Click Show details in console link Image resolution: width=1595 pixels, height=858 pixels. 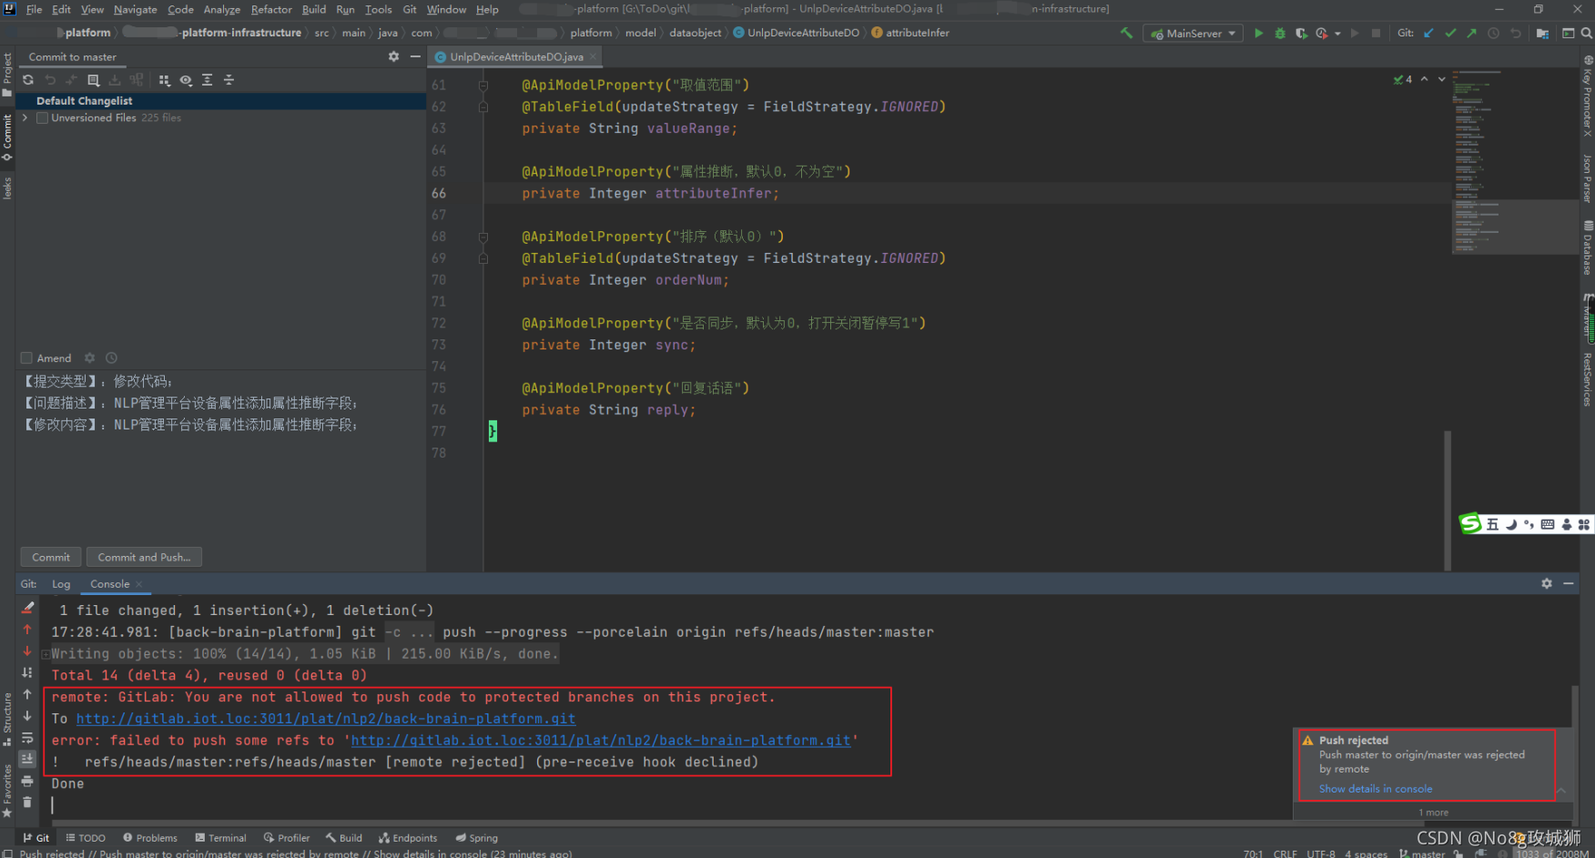(x=1376, y=789)
